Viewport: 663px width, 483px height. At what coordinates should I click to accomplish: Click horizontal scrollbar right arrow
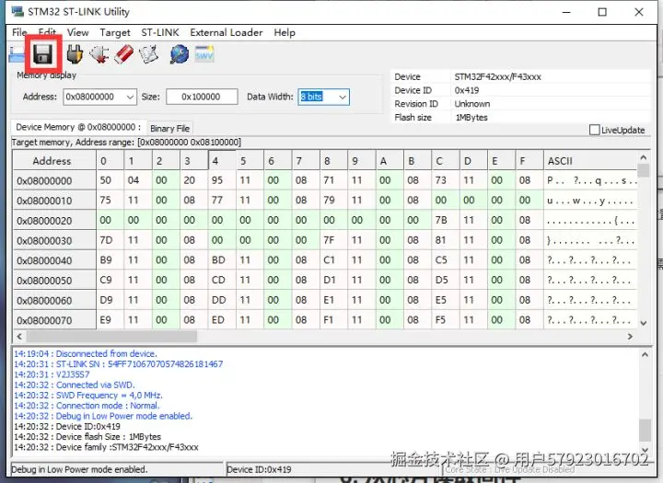click(x=630, y=337)
